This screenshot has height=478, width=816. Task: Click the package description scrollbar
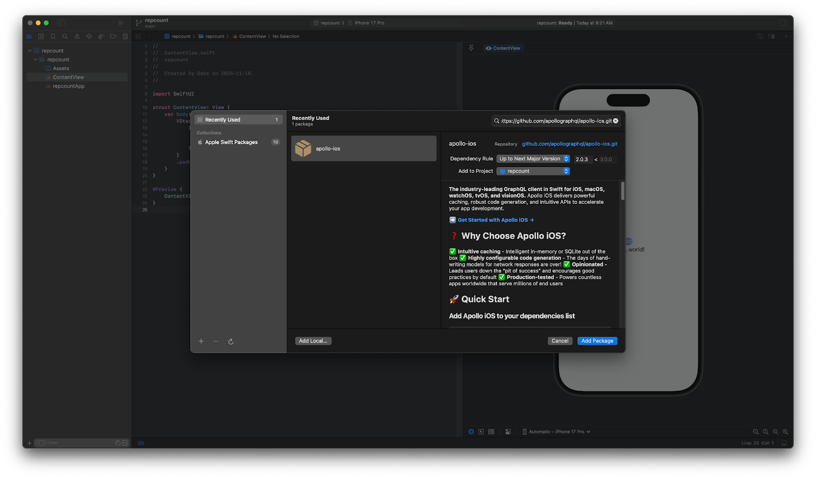coord(623,191)
